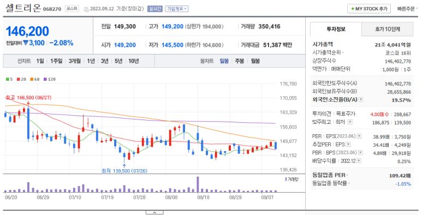Click the stock code 068270
422x215 pixels.
click(52, 9)
